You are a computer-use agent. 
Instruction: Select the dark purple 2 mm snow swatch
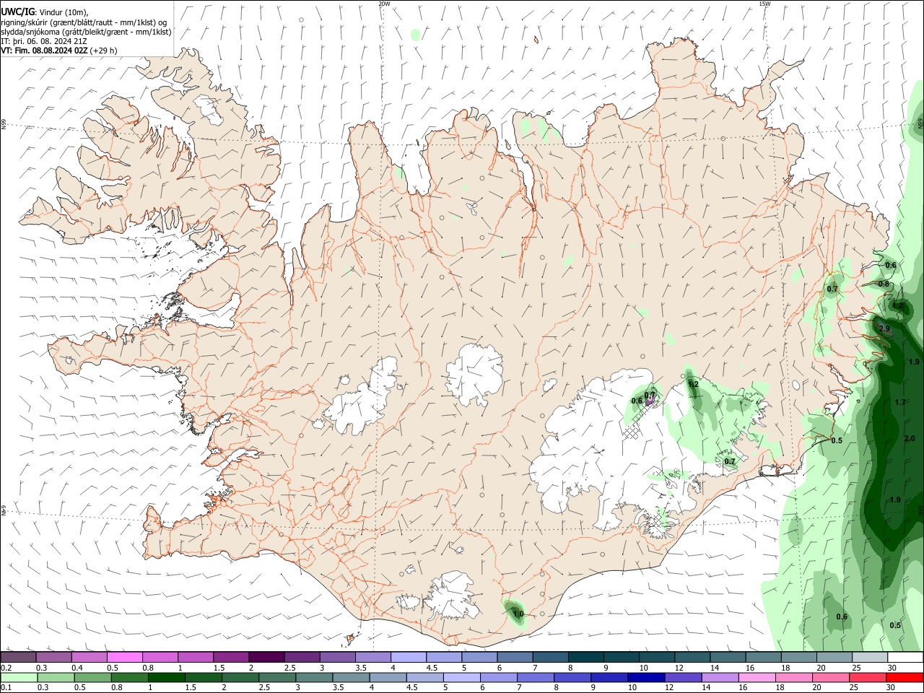(266, 657)
